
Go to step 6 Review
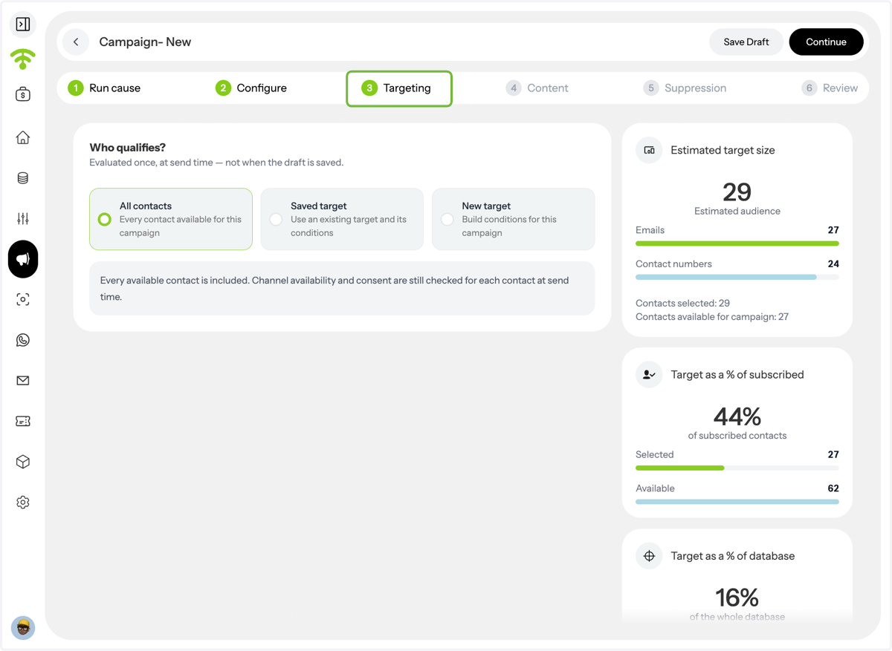pyautogui.click(x=830, y=88)
